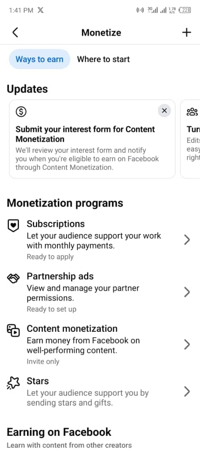Tap the Stars program star icon

coord(13,383)
